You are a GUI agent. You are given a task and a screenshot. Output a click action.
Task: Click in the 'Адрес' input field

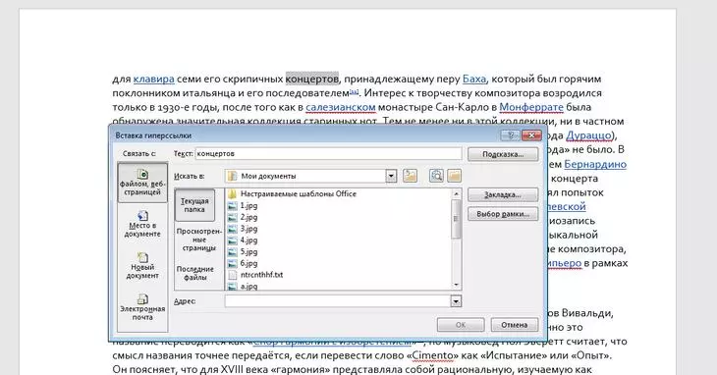coord(338,301)
